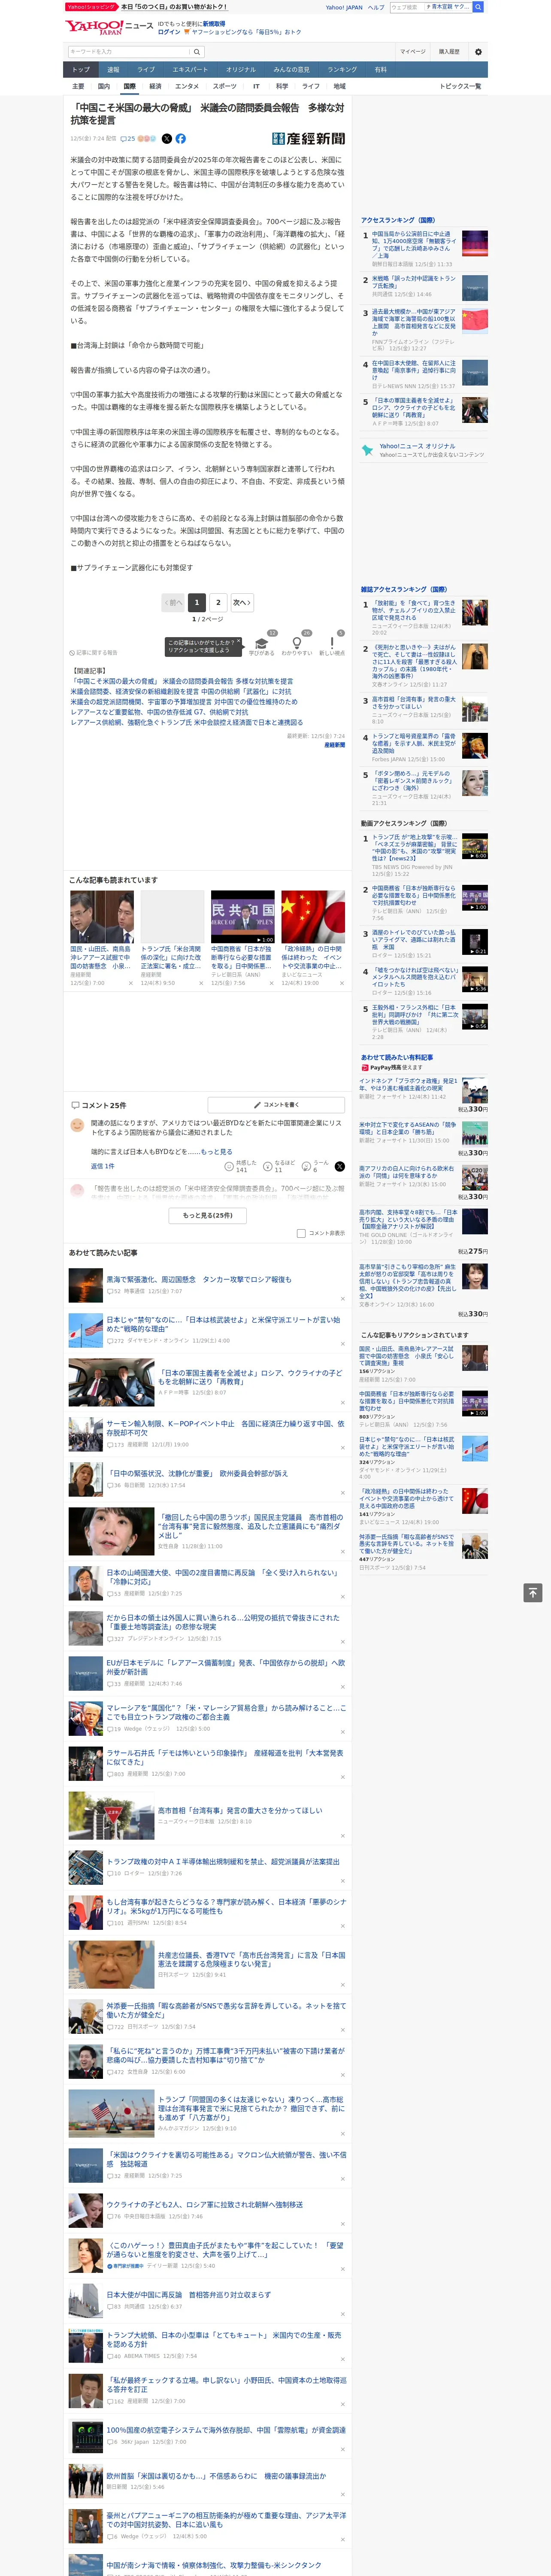Open サーモン輸入制限、K-POPイベント中止 article
The width and height of the screenshot is (551, 2576).
225,1428
